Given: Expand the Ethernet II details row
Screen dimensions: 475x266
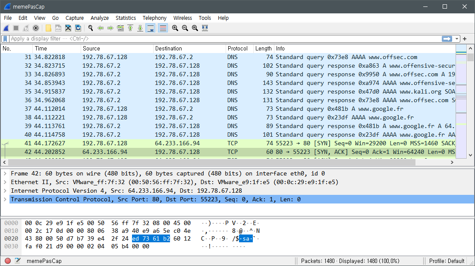Looking at the screenshot, I should (x=5, y=182).
